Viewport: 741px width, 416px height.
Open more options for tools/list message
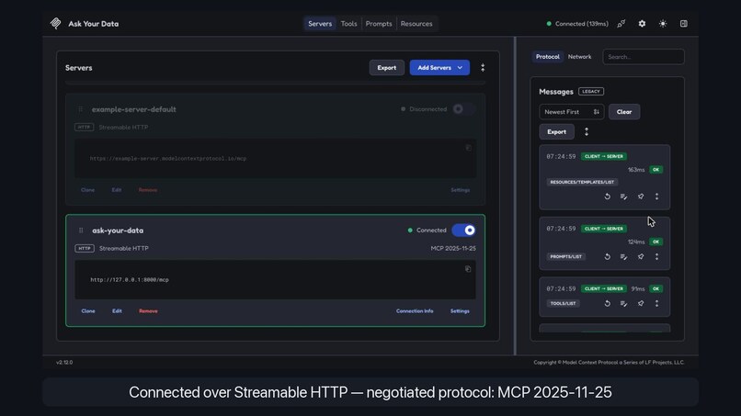point(657,304)
